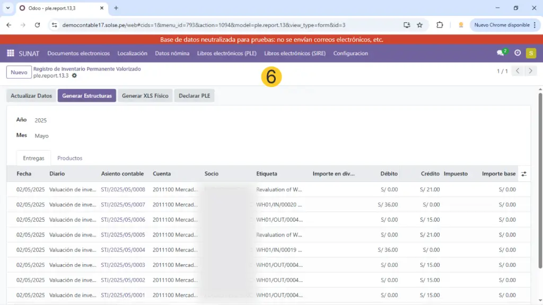Select the Entregas tab
This screenshot has width=543, height=305.
pos(33,158)
